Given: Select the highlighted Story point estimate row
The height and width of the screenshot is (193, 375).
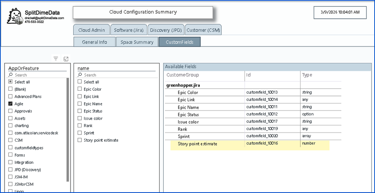Looking at the screenshot, I should [x=197, y=144].
